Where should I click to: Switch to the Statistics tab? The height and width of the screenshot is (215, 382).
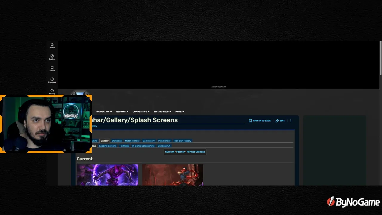coord(117,141)
